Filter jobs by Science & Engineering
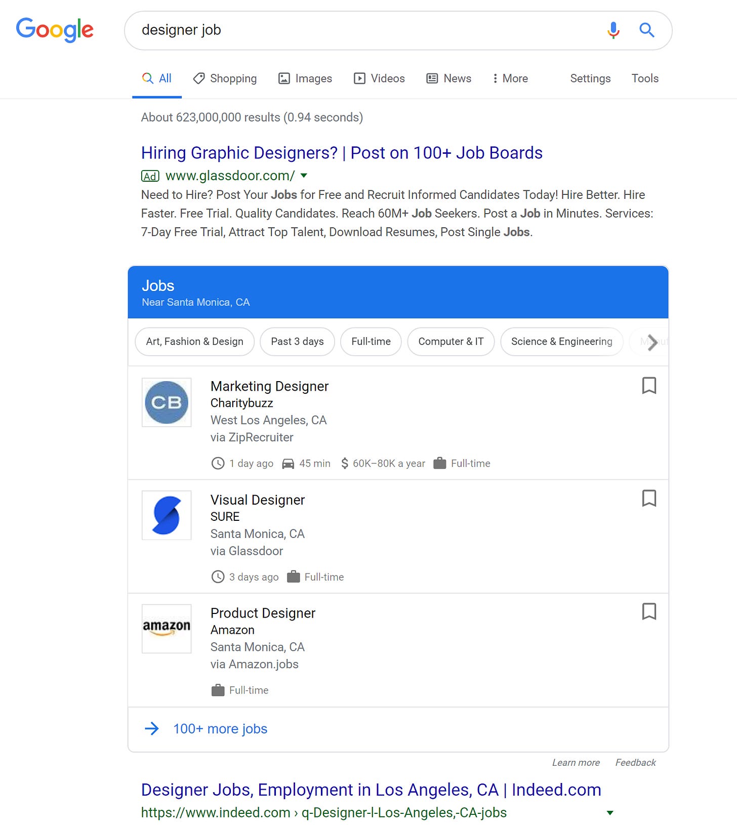The width and height of the screenshot is (737, 825). point(561,342)
